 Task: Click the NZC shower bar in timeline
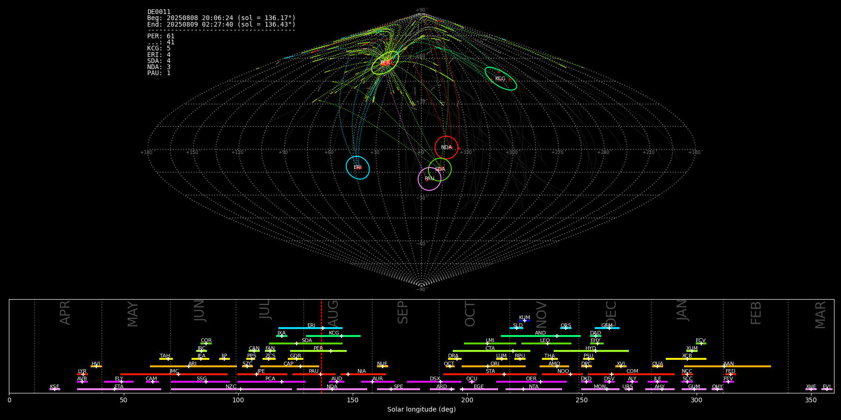click(231, 389)
